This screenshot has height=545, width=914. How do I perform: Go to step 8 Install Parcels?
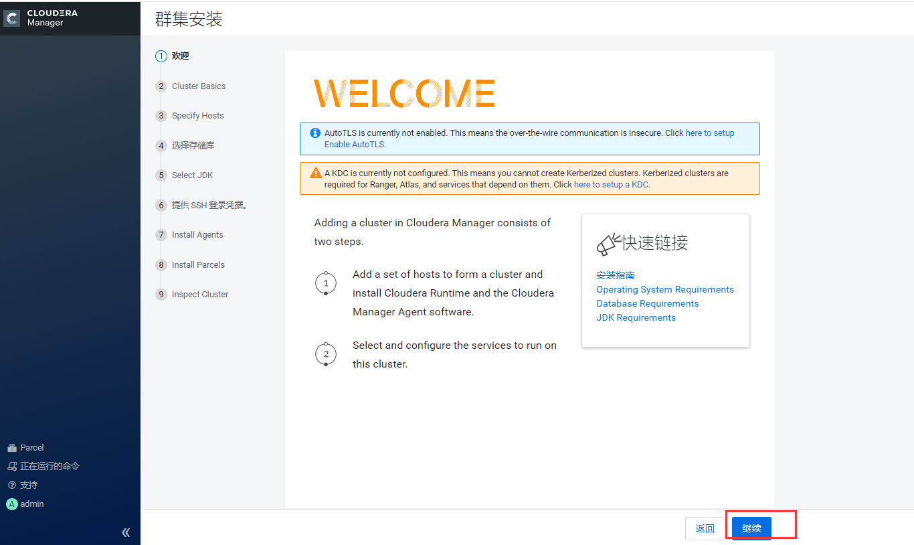pos(190,264)
